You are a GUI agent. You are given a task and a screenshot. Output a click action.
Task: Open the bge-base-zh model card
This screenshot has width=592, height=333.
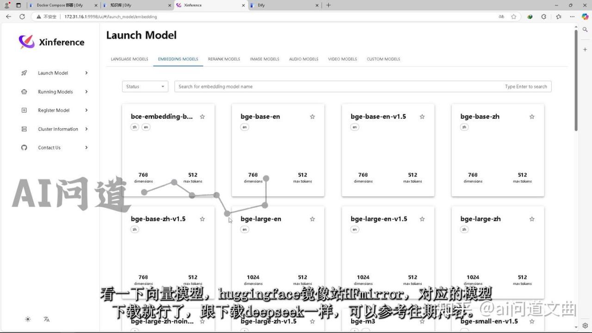498,150
